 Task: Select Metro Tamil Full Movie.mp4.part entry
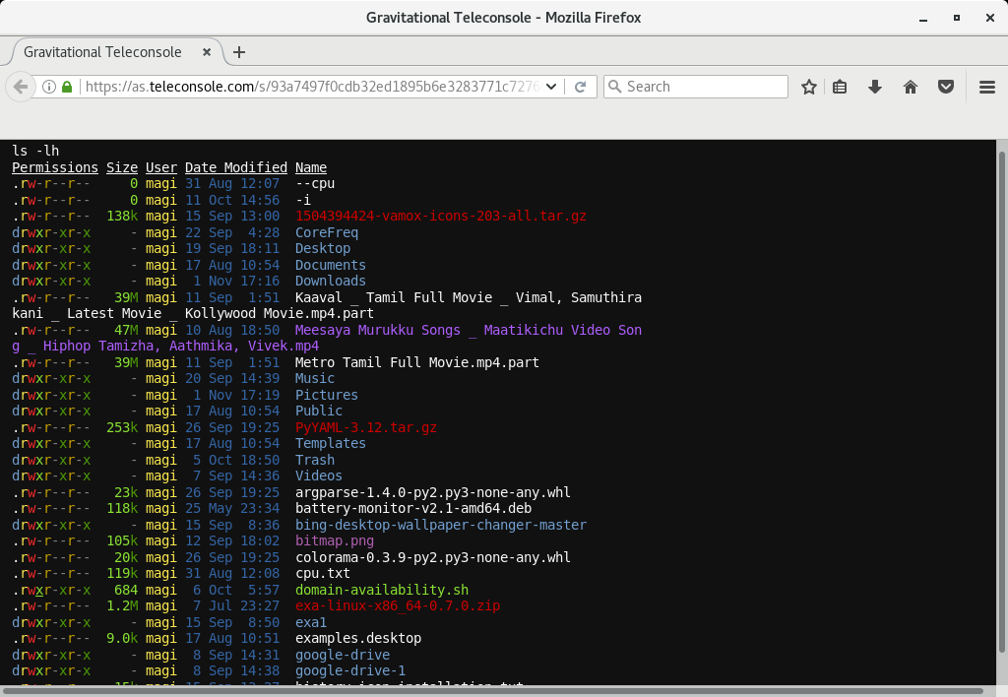pos(417,362)
